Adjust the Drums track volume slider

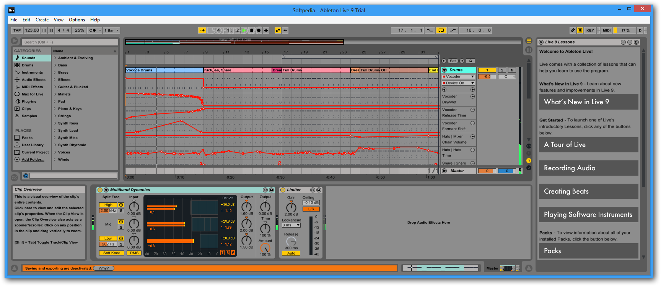(487, 77)
